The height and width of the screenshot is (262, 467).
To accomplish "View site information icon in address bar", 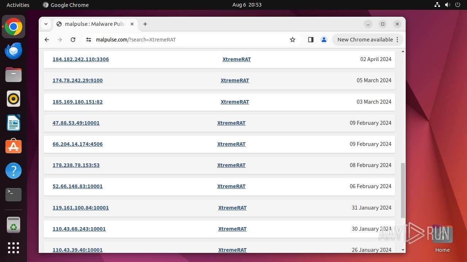I will (x=89, y=40).
